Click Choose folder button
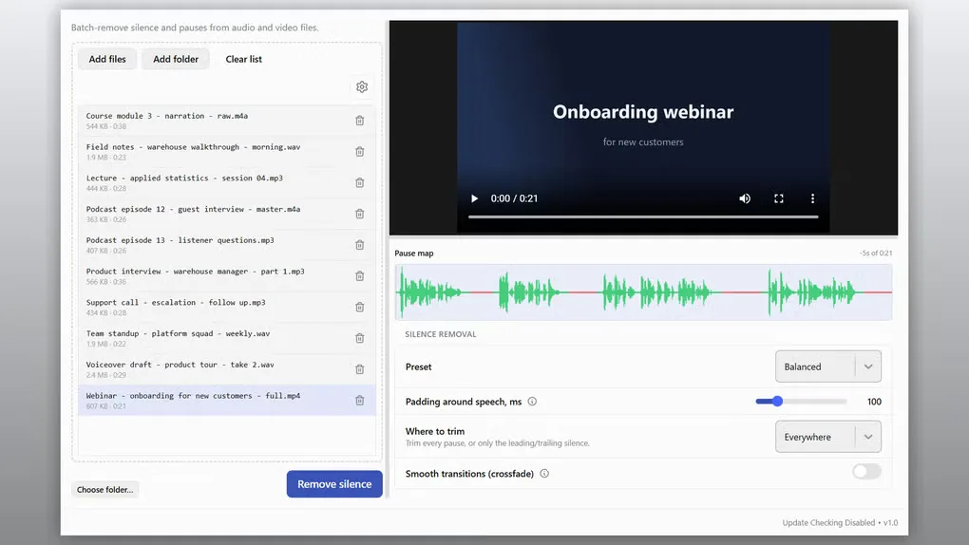The width and height of the screenshot is (969, 545). [105, 489]
